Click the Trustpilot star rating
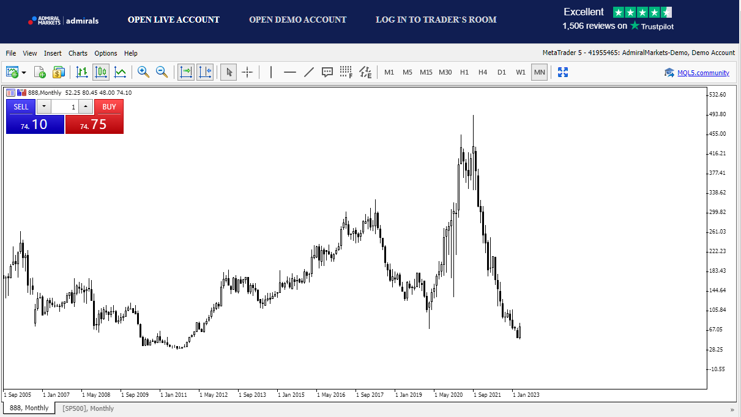This screenshot has width=741, height=417. tap(642, 12)
